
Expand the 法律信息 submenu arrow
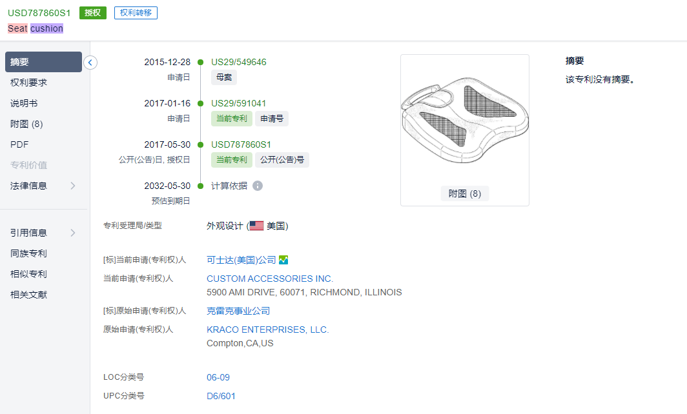pos(73,186)
